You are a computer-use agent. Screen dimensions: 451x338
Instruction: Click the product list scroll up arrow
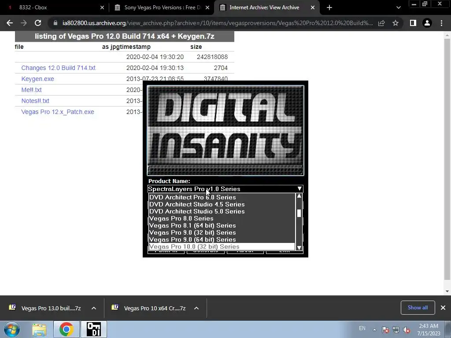tap(299, 196)
